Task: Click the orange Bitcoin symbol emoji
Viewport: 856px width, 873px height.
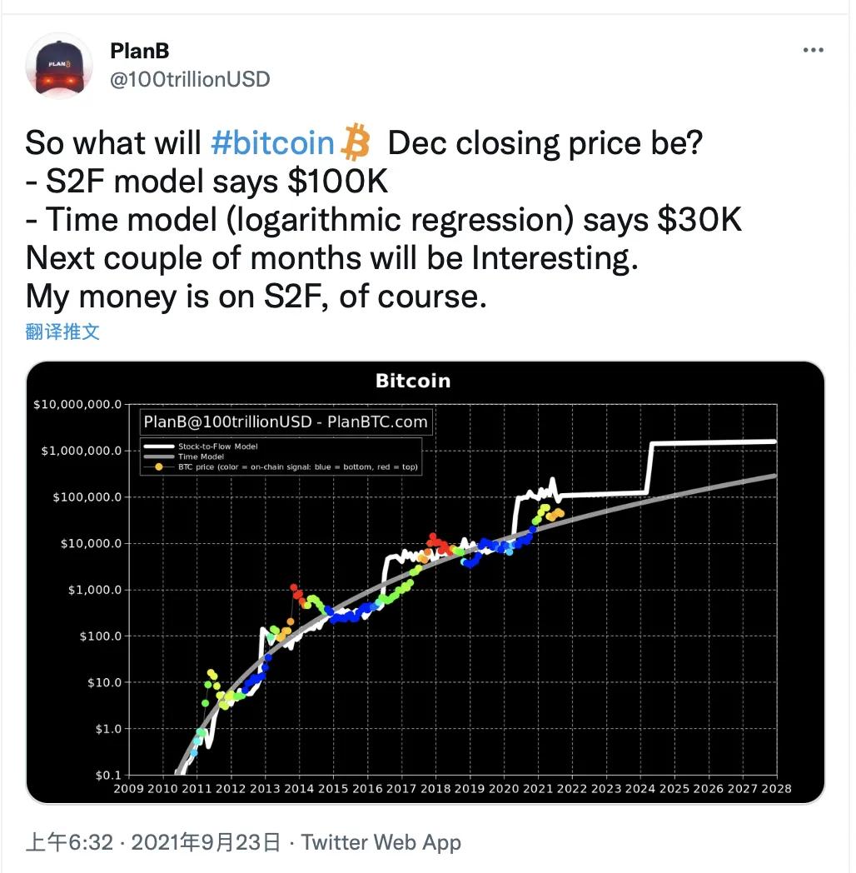Action: click(x=355, y=143)
